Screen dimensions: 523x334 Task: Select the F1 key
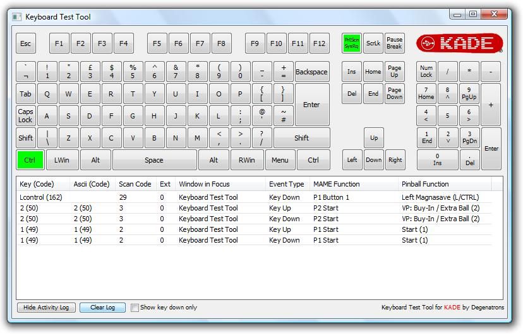coord(59,43)
